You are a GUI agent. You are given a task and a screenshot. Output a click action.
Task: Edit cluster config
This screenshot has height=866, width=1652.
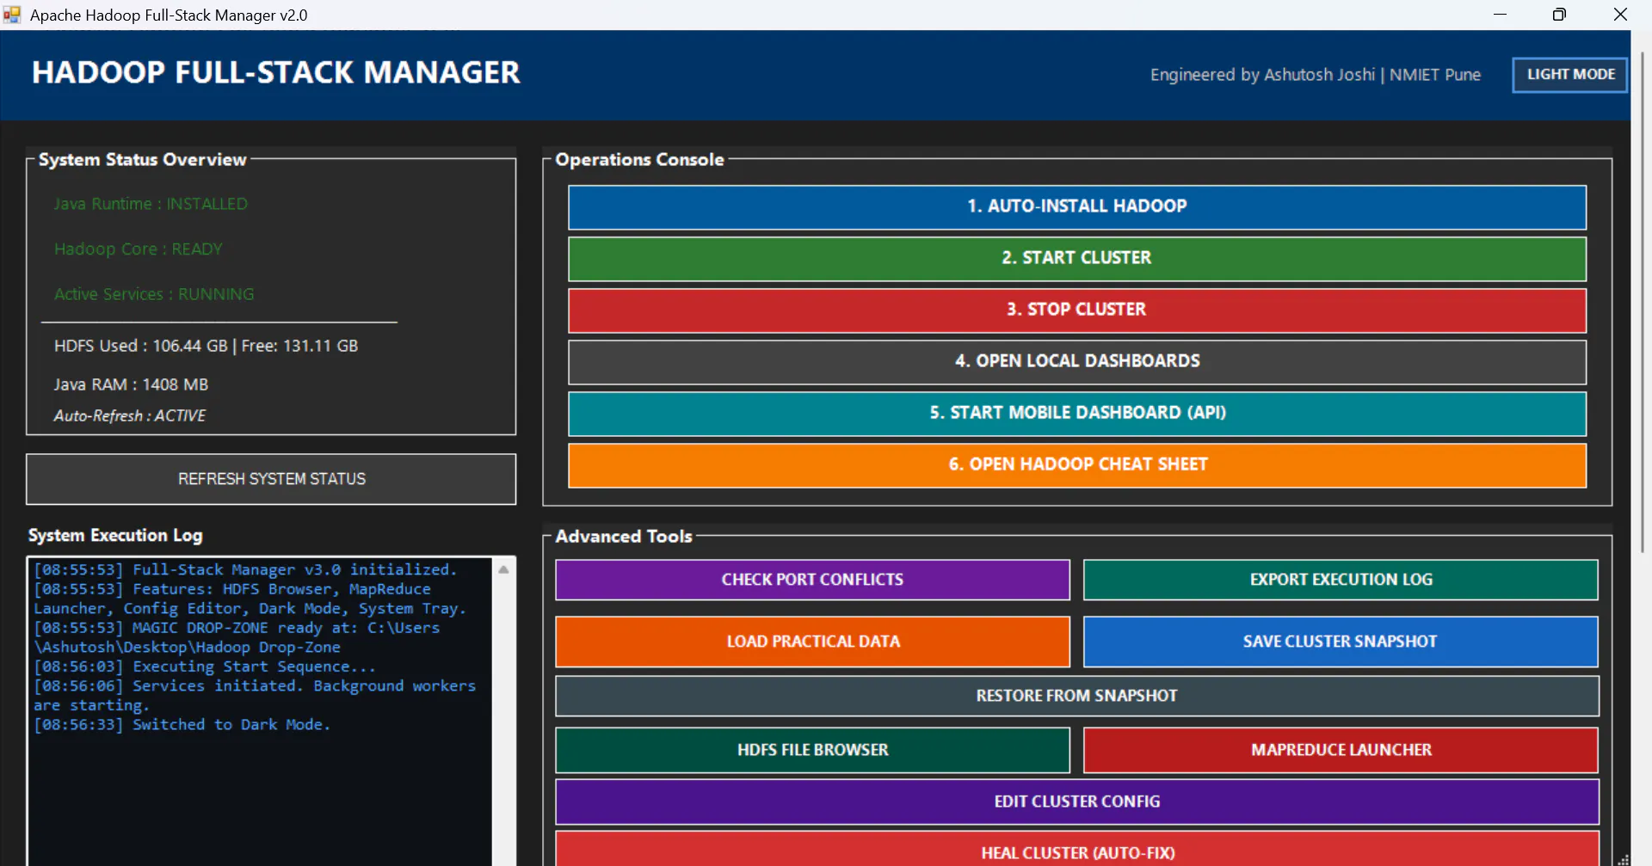tap(1077, 802)
